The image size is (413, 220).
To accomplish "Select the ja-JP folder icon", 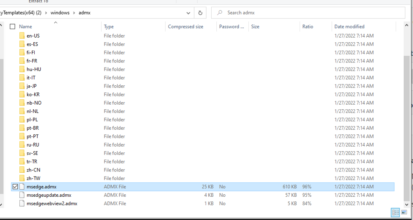I will click(22, 86).
